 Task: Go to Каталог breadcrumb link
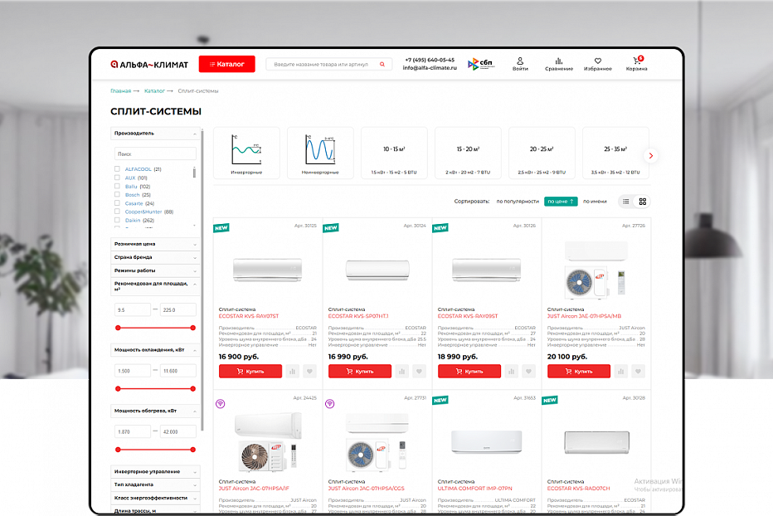click(x=154, y=90)
